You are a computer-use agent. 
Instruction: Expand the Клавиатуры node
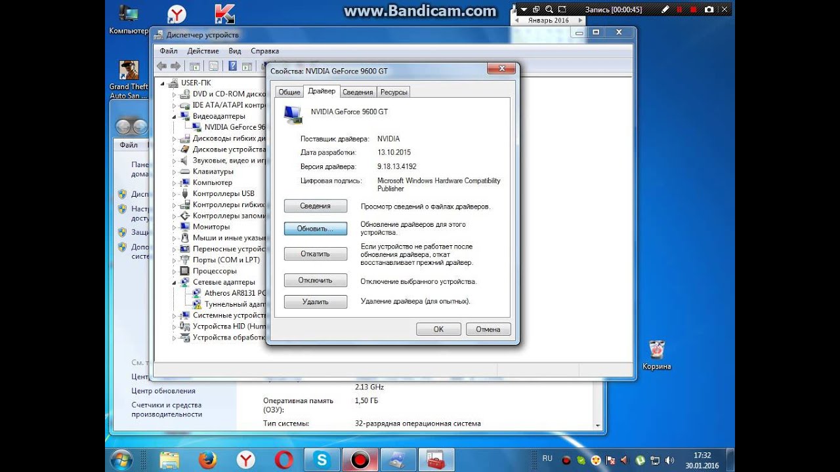pos(175,171)
